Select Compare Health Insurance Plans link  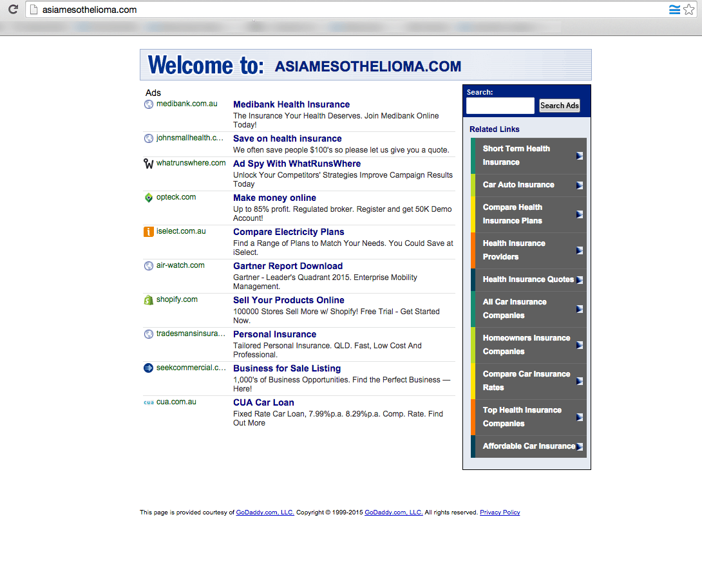(512, 214)
